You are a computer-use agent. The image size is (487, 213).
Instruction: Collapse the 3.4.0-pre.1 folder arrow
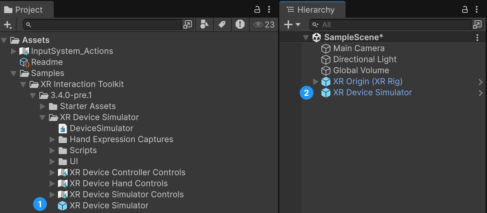tap(33, 95)
